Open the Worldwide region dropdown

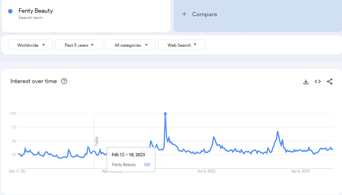(30, 45)
